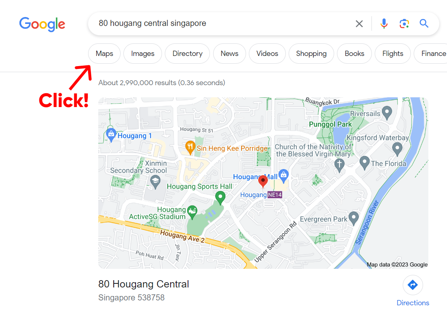
Task: Select the red location pin on map
Action: point(263,181)
